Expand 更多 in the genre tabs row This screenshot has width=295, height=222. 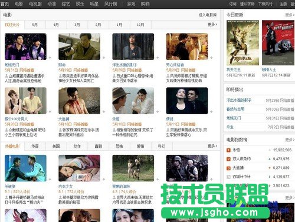[x=212, y=146]
